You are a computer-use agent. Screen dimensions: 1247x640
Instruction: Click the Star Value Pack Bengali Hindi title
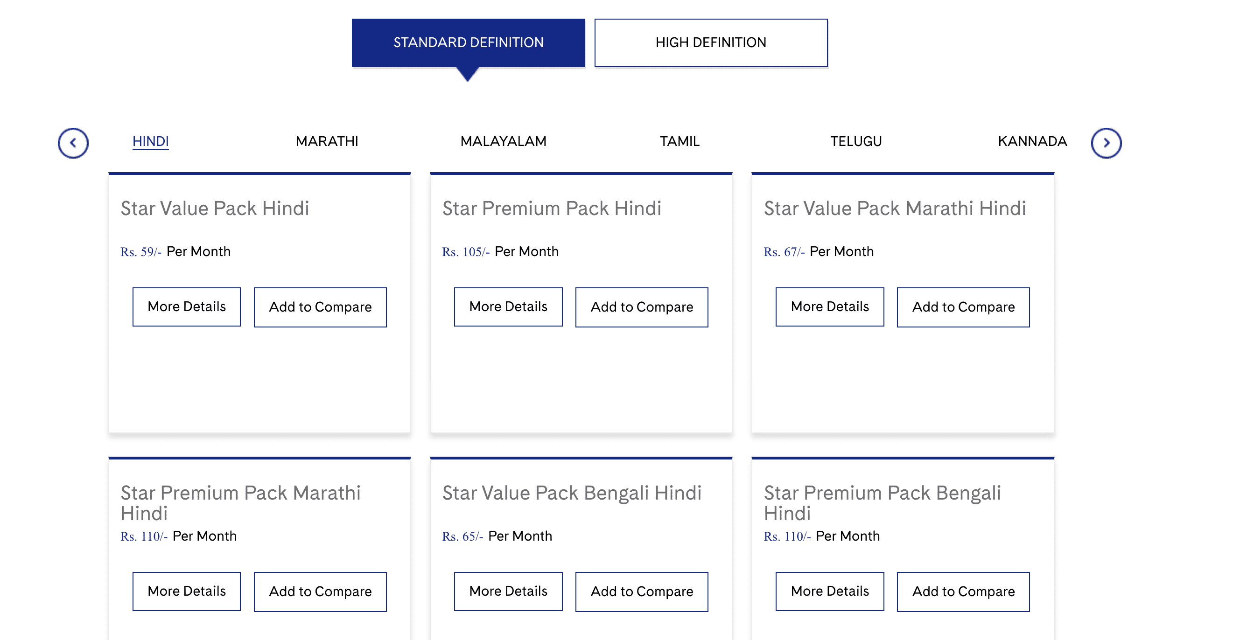pos(572,493)
